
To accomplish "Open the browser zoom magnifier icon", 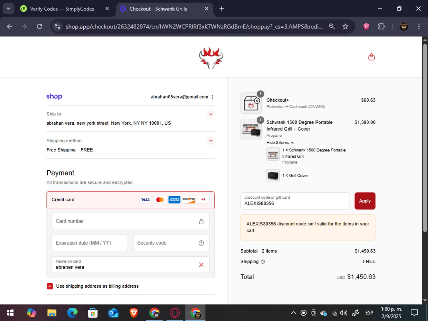I will [332, 27].
